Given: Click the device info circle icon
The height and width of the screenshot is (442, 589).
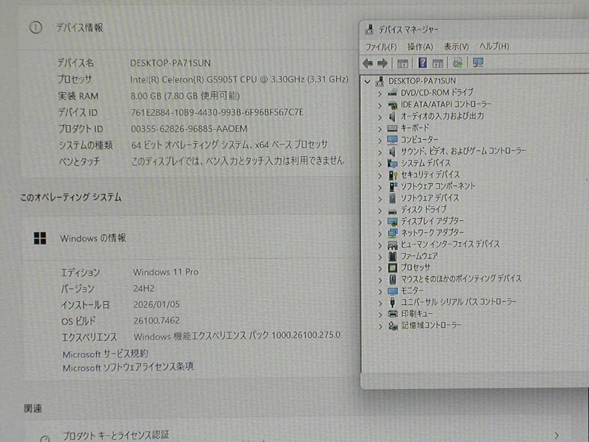Looking at the screenshot, I should [x=35, y=27].
